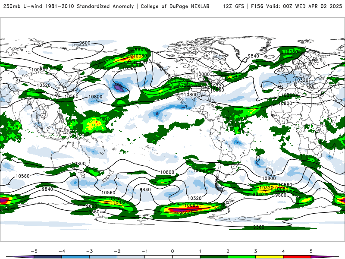345x259 pixels.
Task: Click the '0' tick label on the color bar
Action: (x=172, y=251)
